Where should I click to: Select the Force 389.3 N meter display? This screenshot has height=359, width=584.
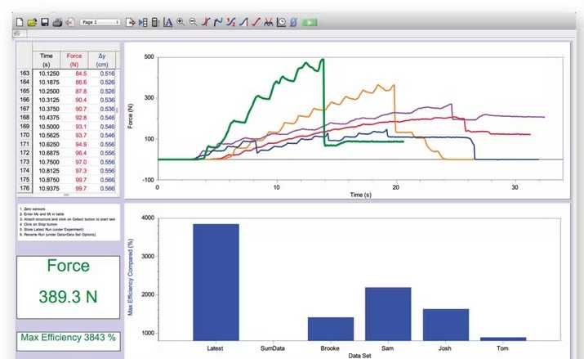click(x=68, y=287)
